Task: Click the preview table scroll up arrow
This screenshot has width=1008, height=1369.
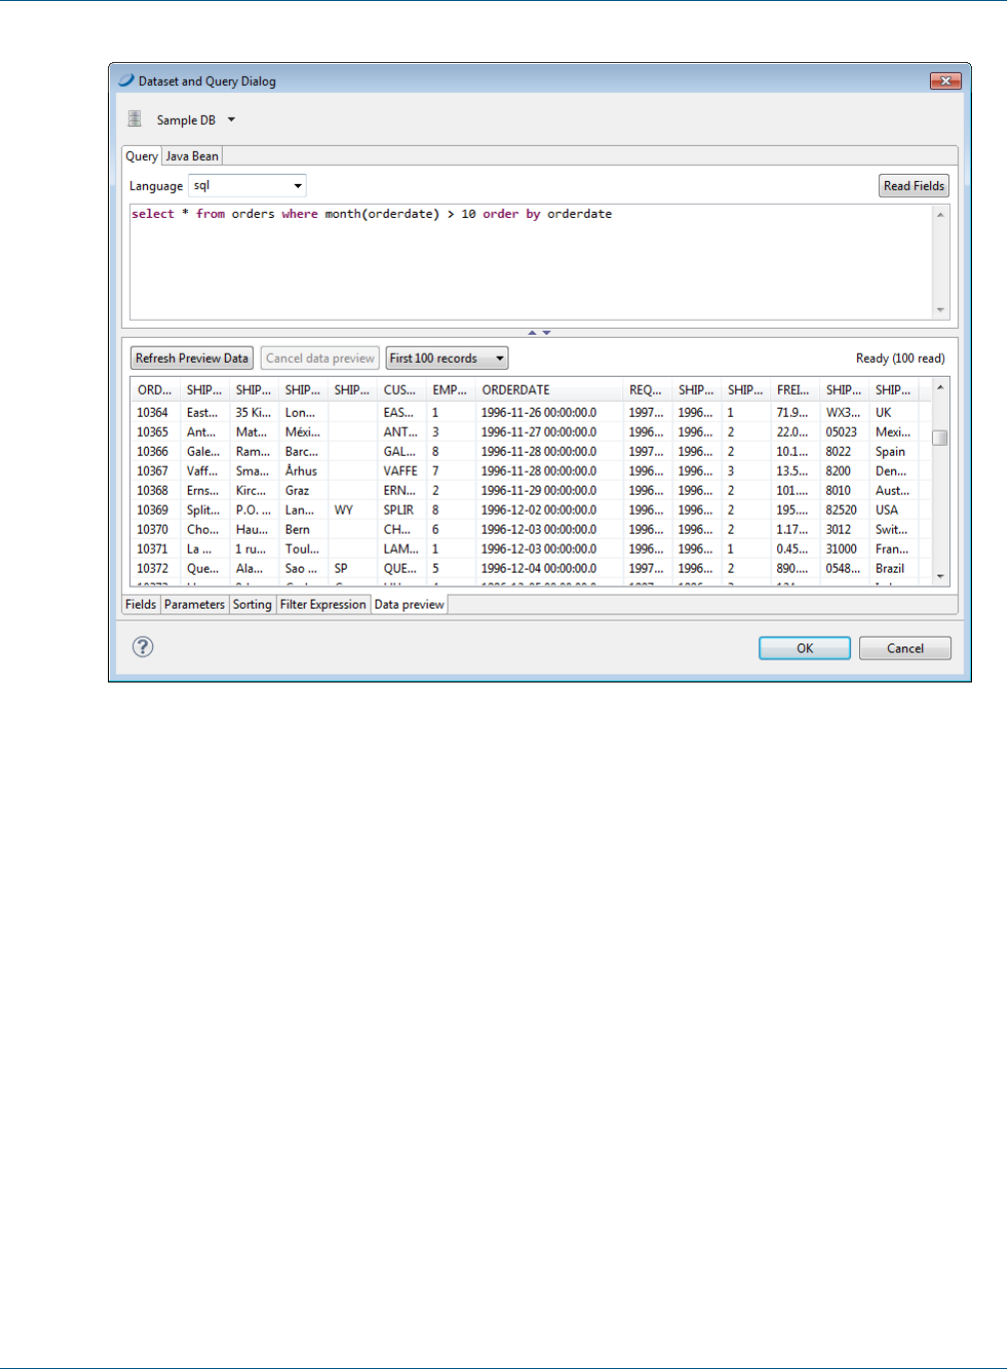Action: 940,388
